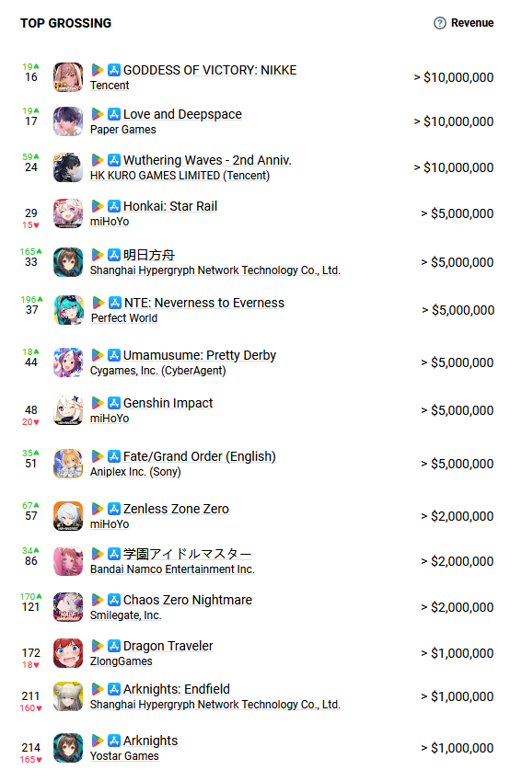Open the Love and Deepspace title link
Image resolution: width=522 pixels, height=770 pixels.
click(182, 114)
